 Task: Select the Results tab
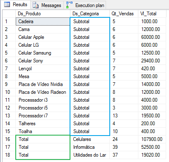pyautogui.click(x=16, y=5)
